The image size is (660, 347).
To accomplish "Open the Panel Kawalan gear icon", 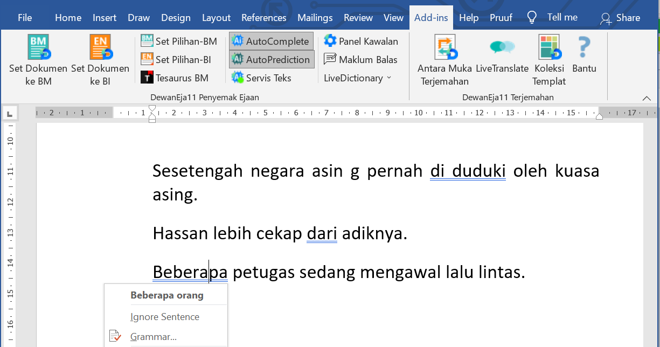I will coord(330,41).
